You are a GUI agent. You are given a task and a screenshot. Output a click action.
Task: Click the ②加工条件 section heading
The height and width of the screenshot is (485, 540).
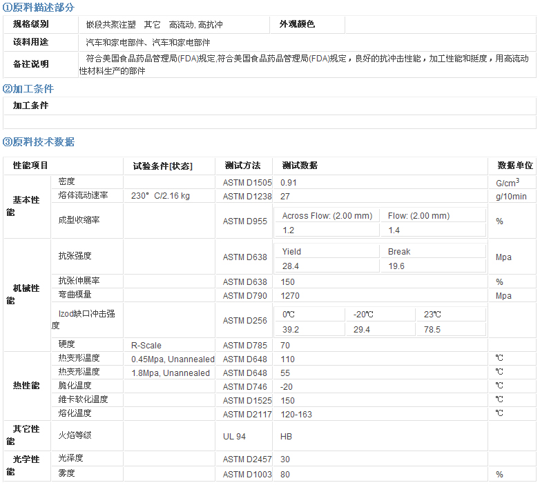click(28, 89)
